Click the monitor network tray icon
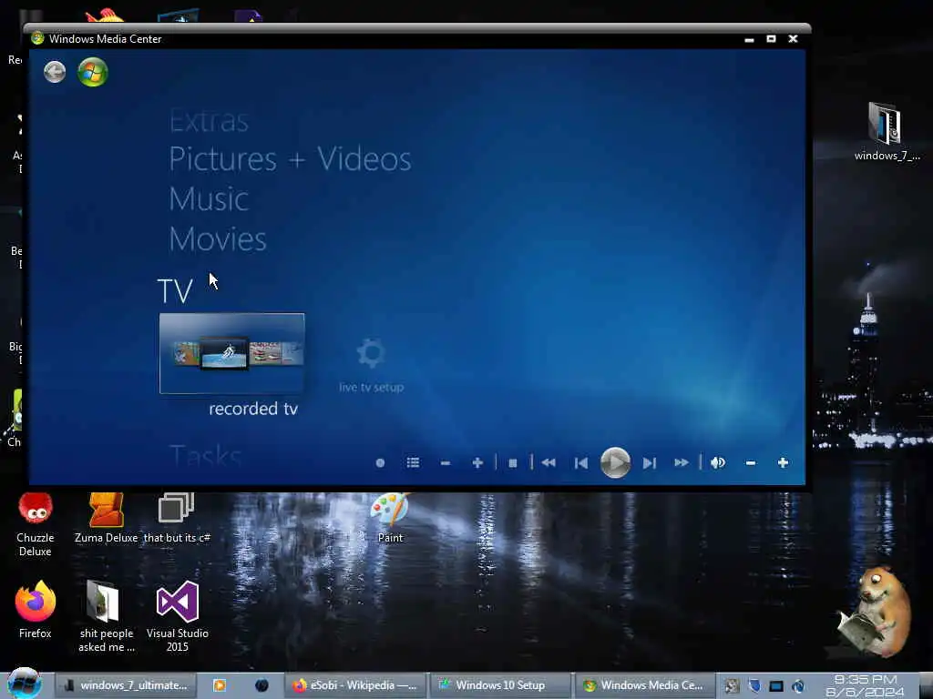The height and width of the screenshot is (699, 933). point(776,686)
